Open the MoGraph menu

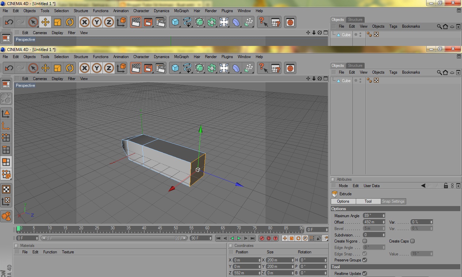point(181,56)
